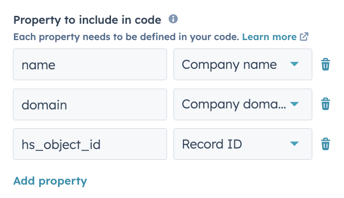Click the external link icon after Learn more
The height and width of the screenshot is (198, 344).
coord(304,37)
